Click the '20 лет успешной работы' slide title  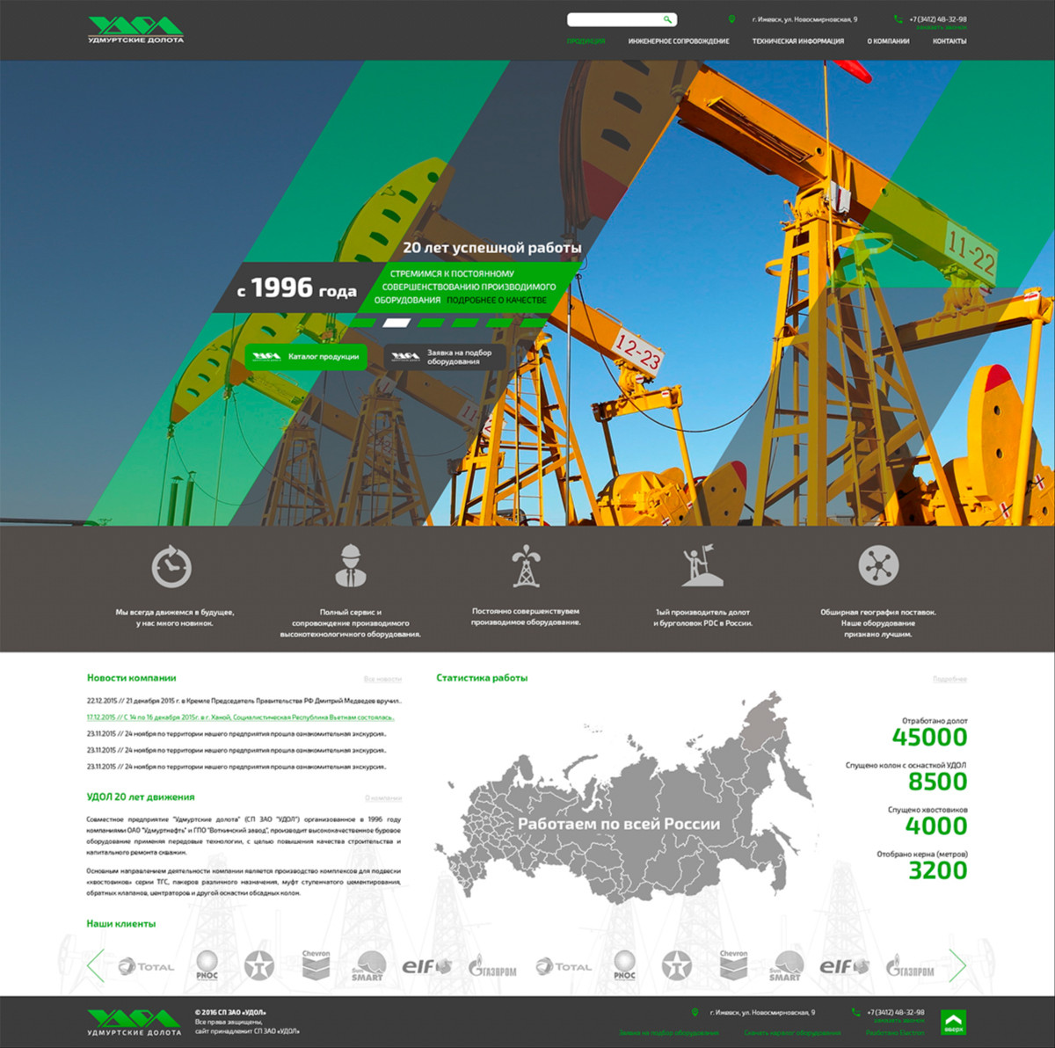[x=492, y=248]
